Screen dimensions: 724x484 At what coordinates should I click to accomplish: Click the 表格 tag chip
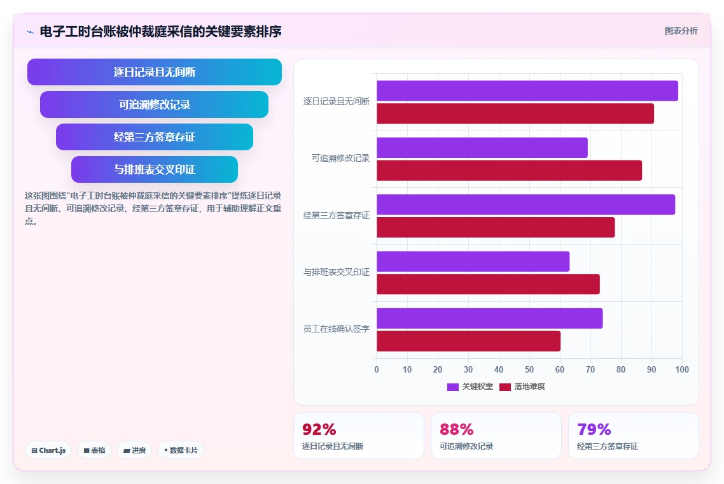tap(94, 450)
